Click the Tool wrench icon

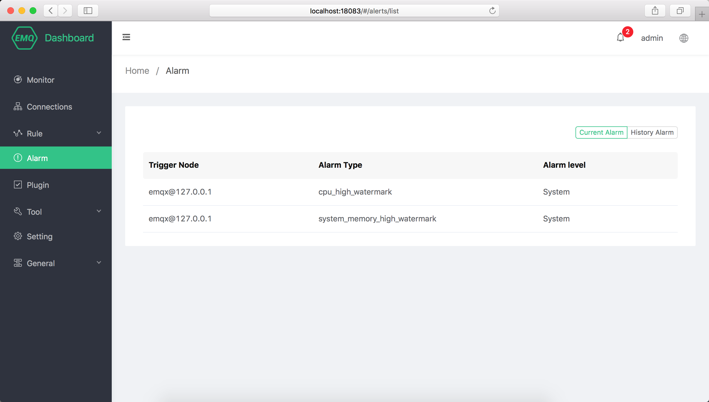[x=18, y=212]
